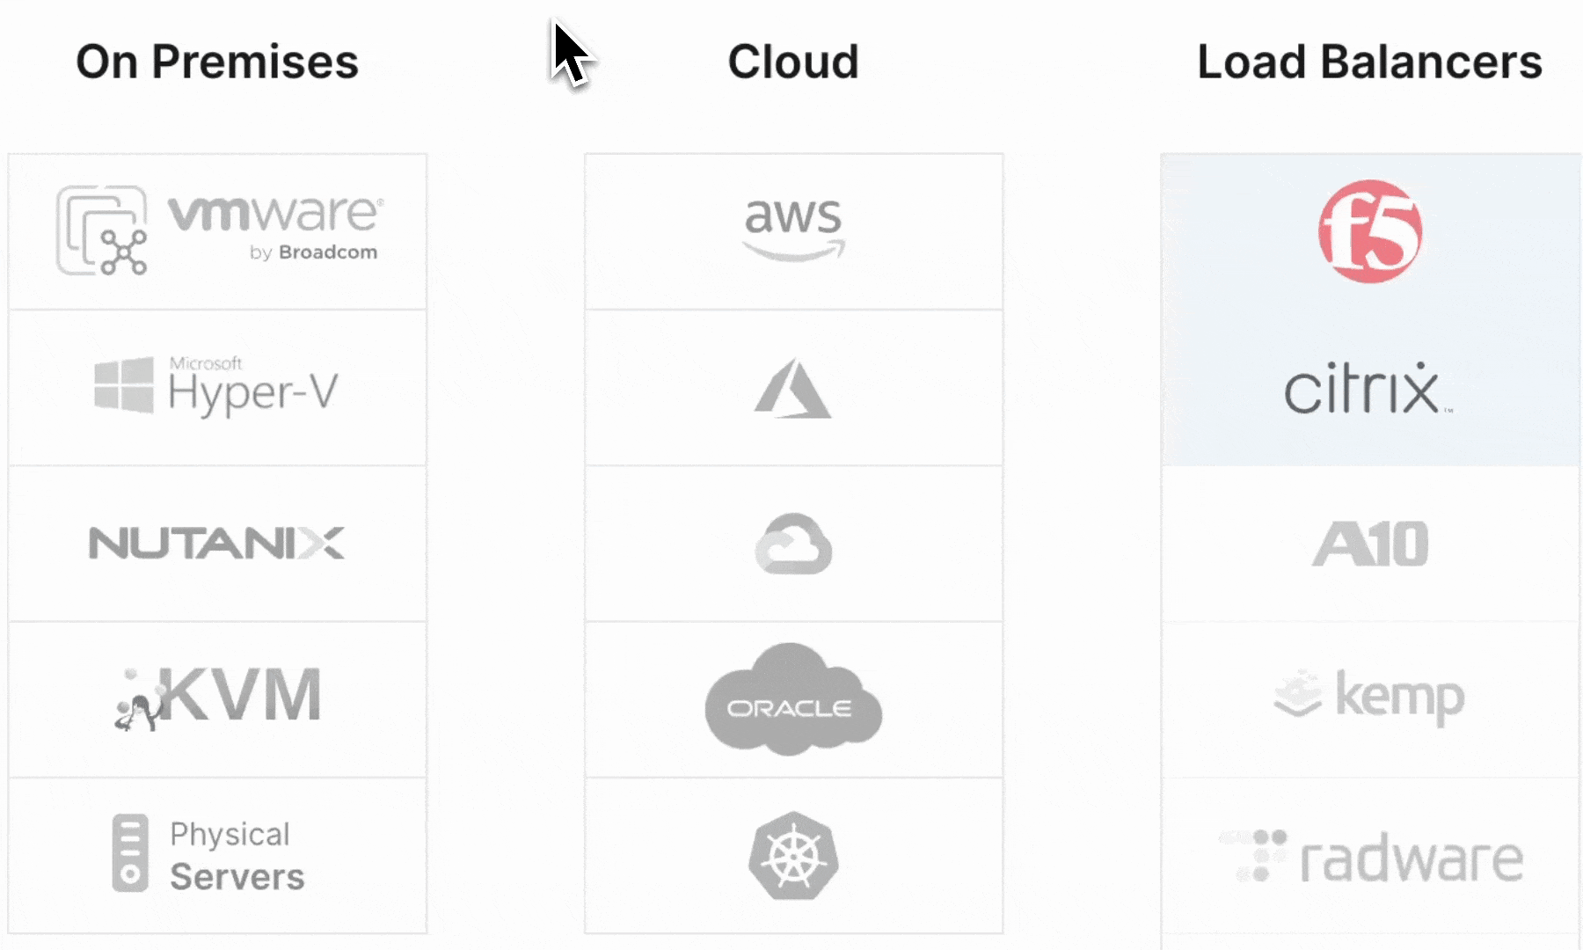Click the Load Balancers column heading

click(1369, 62)
